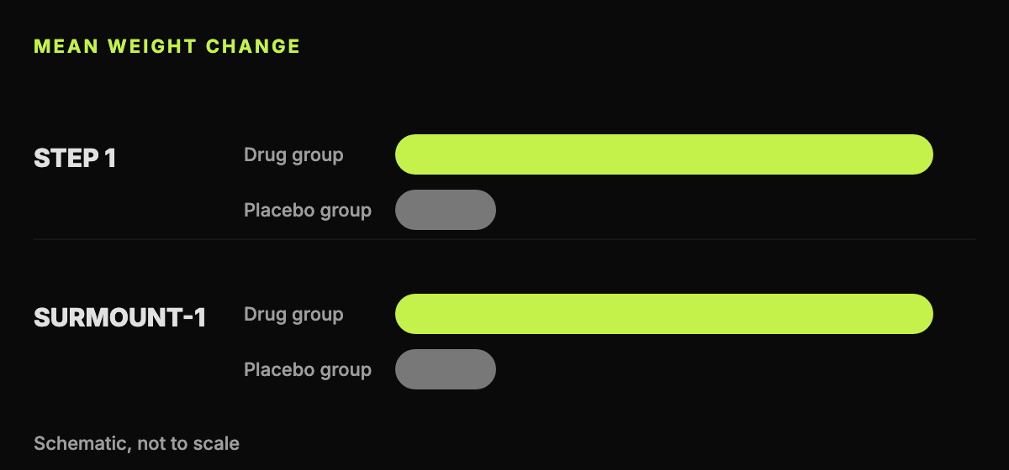
Task: Click the middle of SURMOUNT-1 green drug bar
Action: coord(664,314)
